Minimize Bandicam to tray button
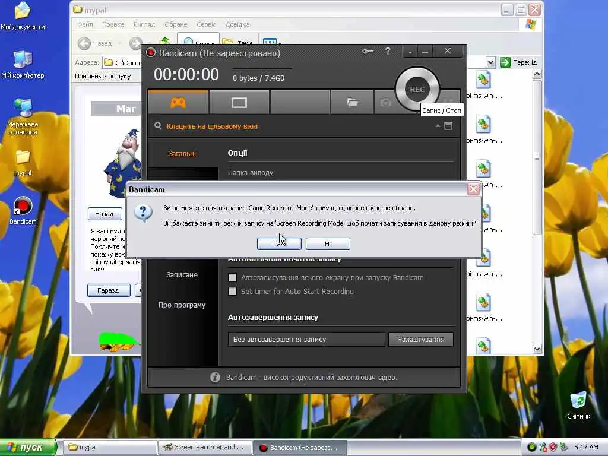The height and width of the screenshot is (456, 608). pos(410,52)
